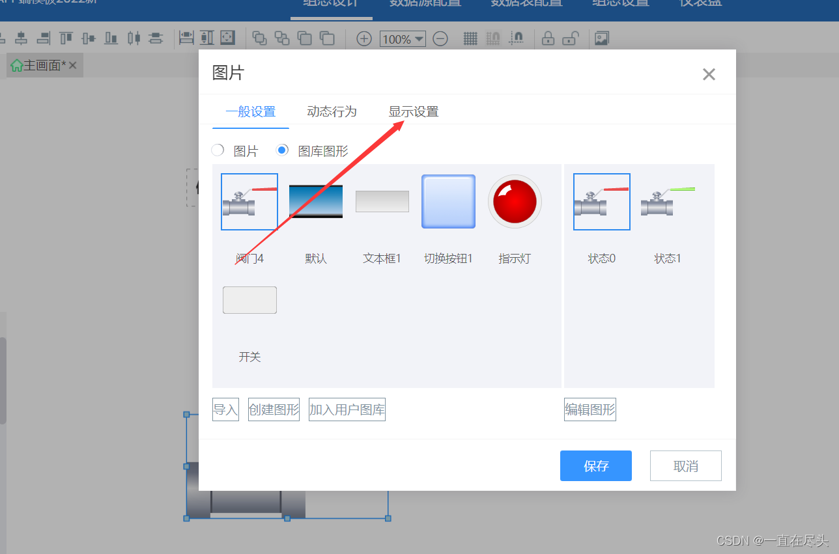The image size is (839, 554).
Task: Click the zoom out minus icon
Action: (x=440, y=38)
